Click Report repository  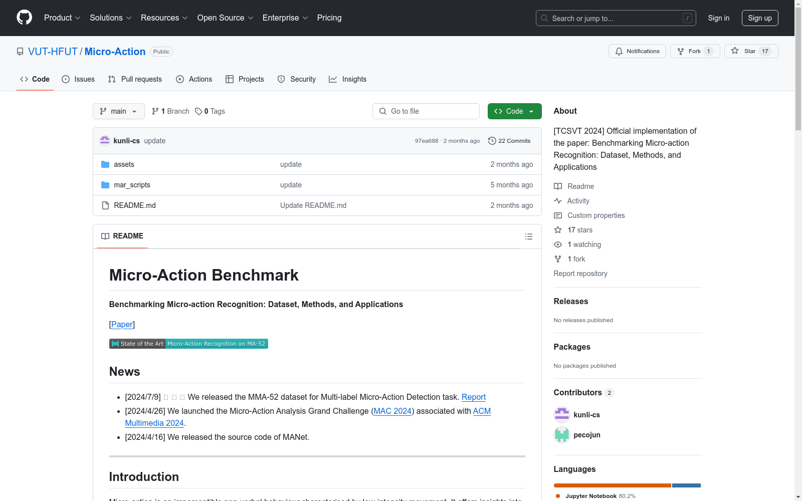[580, 274]
